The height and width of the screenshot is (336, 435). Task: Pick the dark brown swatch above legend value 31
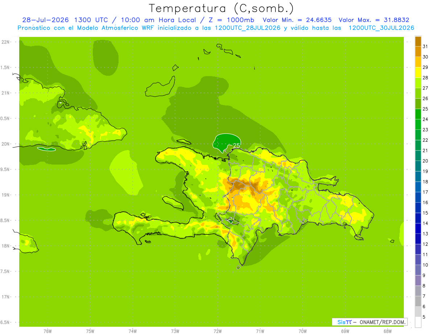[x=418, y=41]
